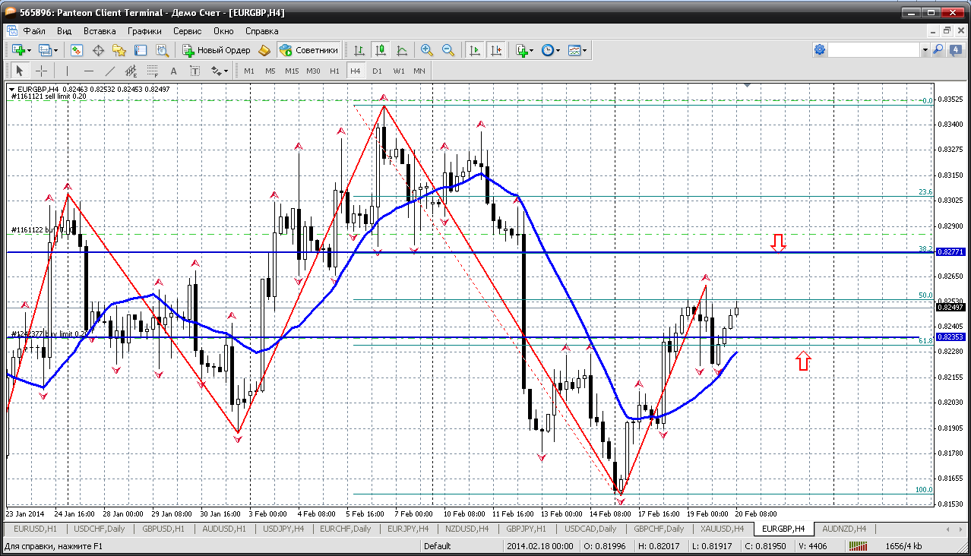The image size is (971, 556).
Task: Pick the trendline drawing tool
Action: [110, 71]
